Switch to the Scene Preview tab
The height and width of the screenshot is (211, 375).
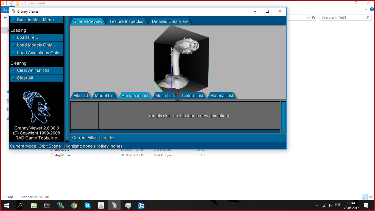point(88,21)
